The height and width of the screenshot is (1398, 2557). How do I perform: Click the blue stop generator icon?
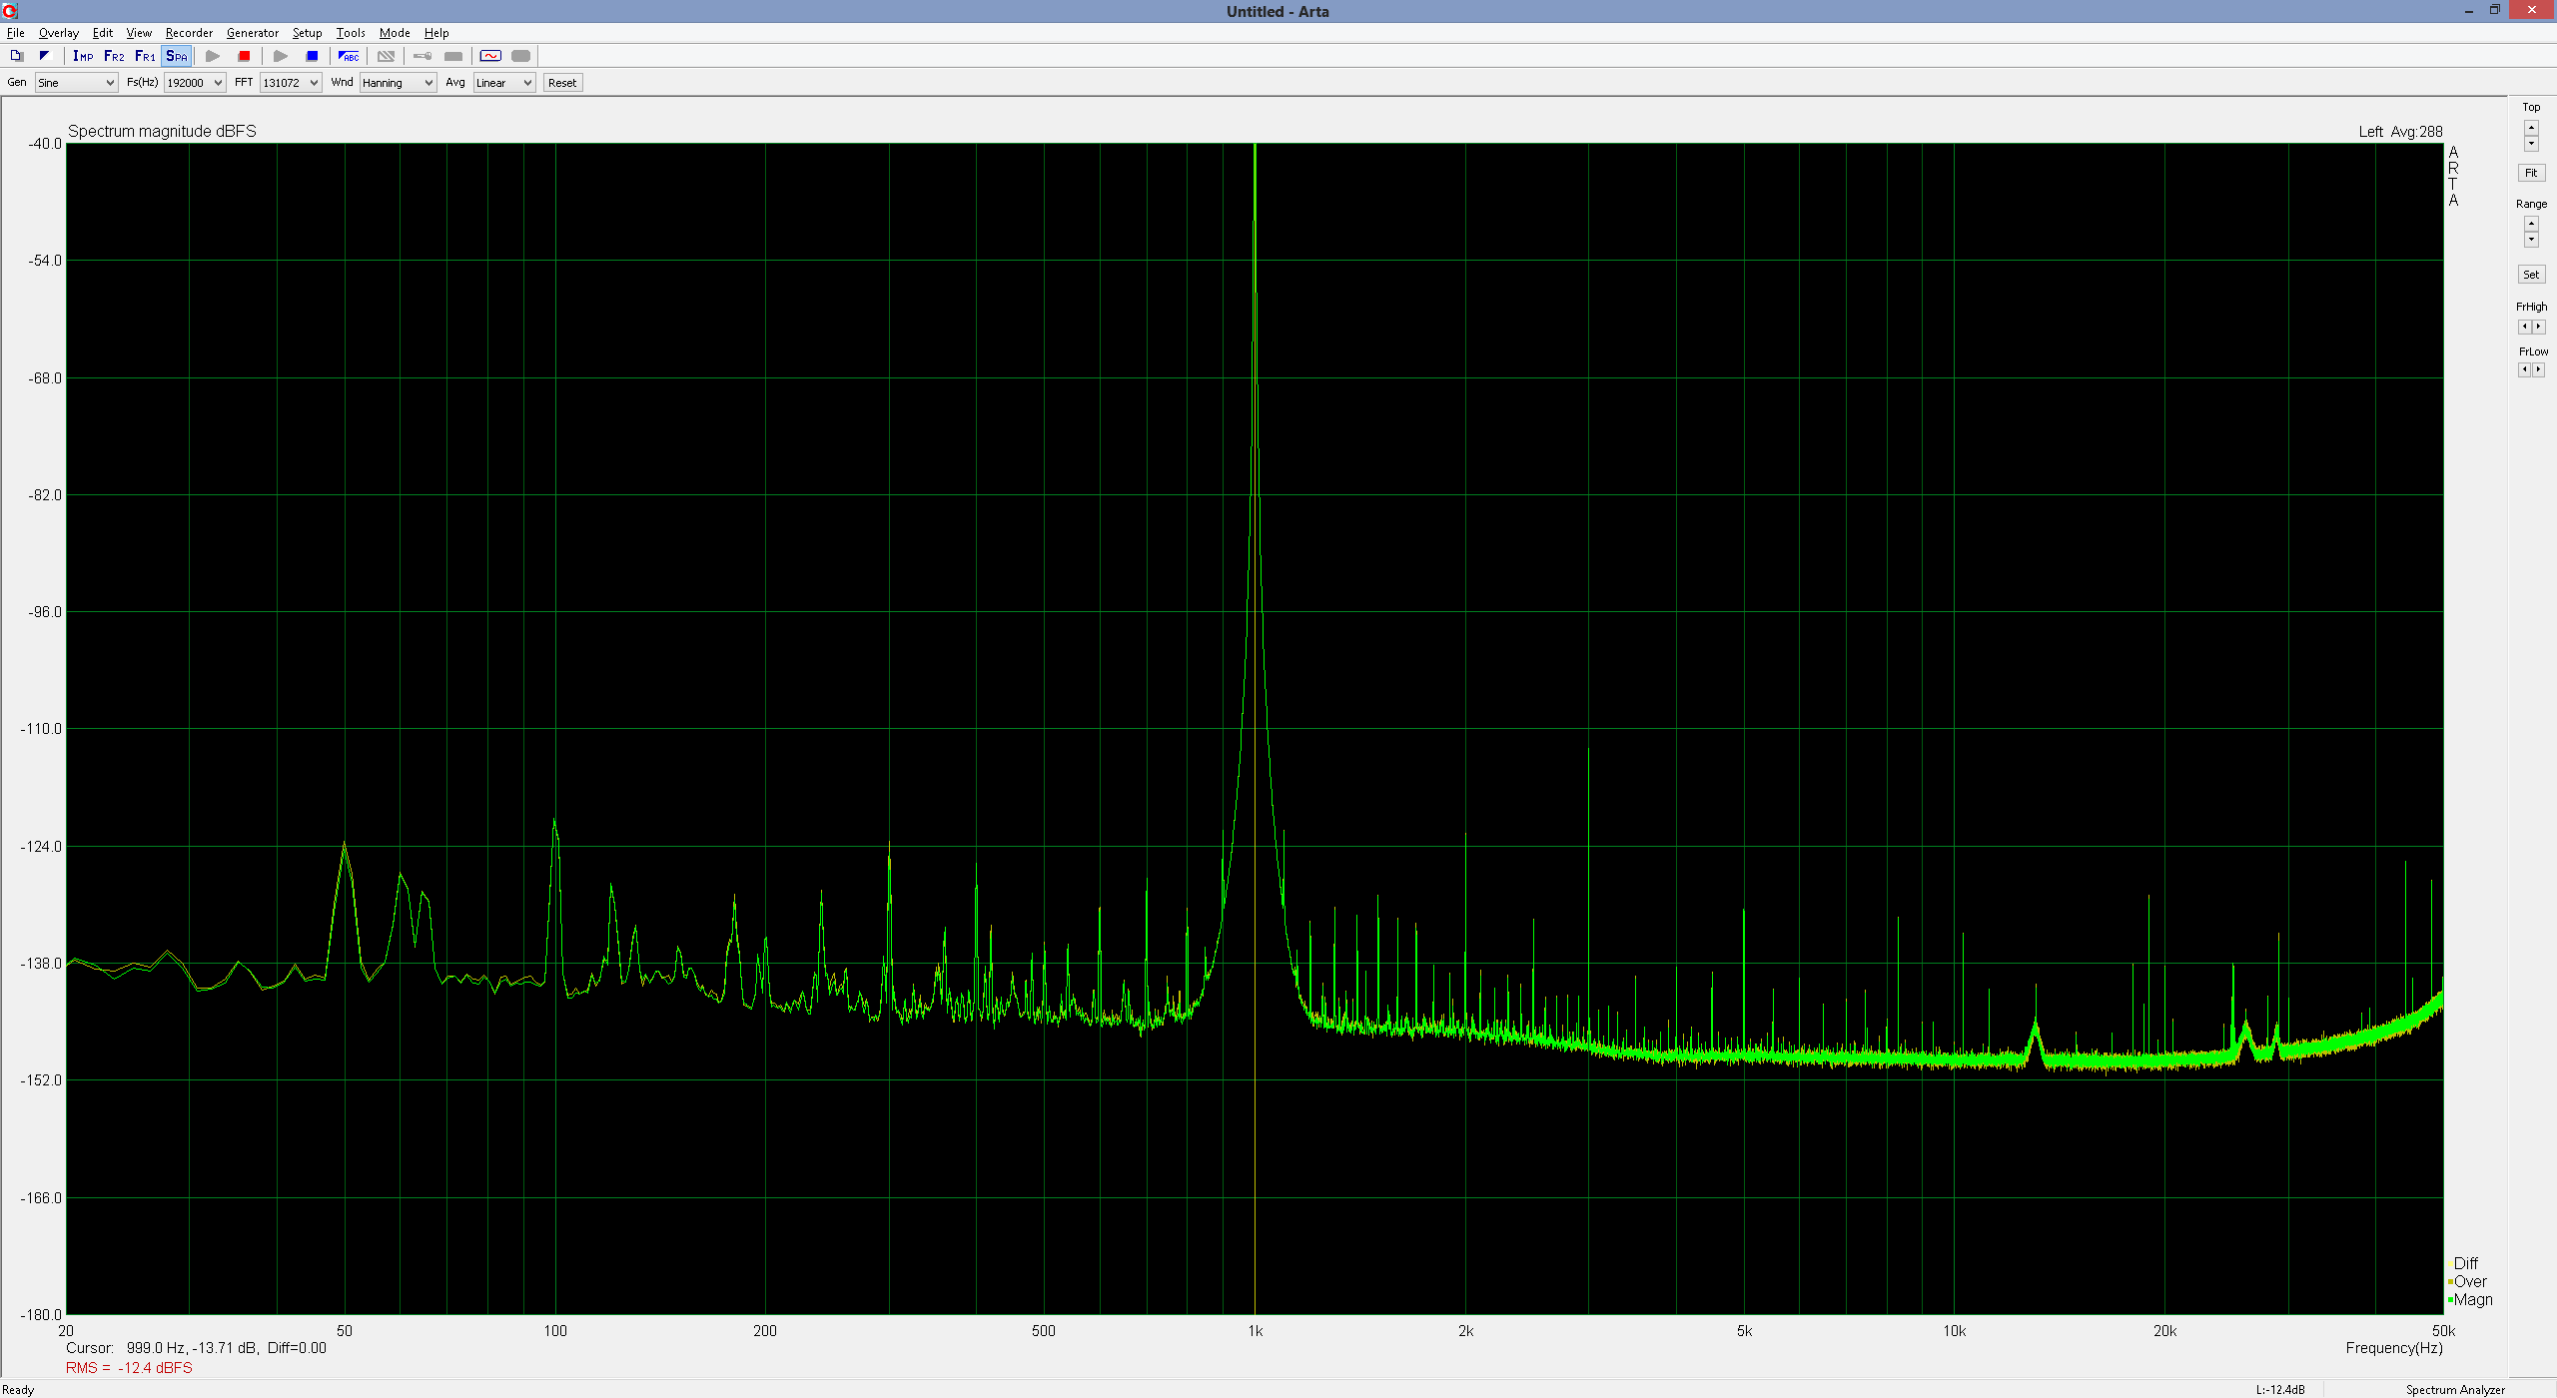pos(312,56)
